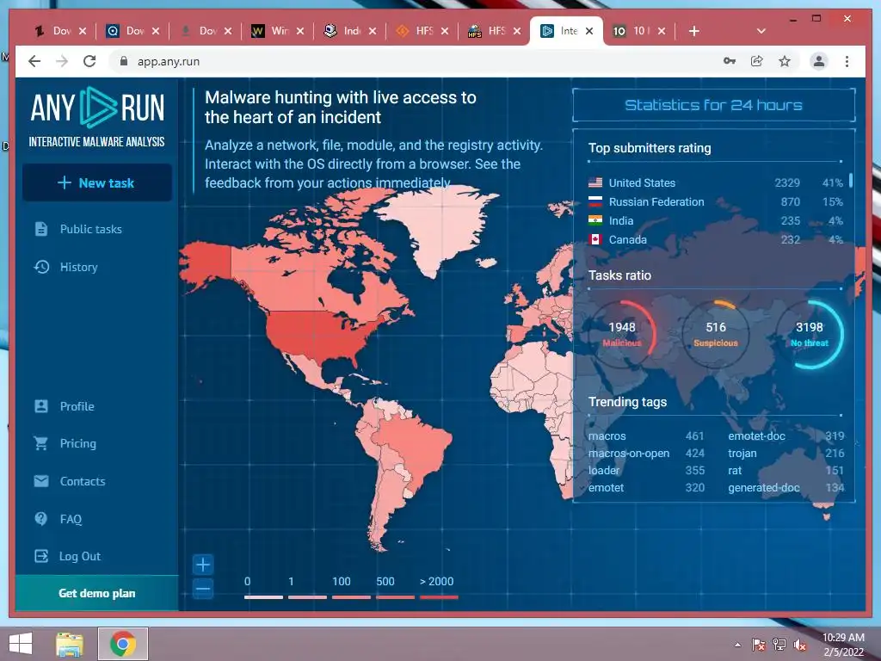Click Russian Federation in submitters rating
Image resolution: width=881 pixels, height=661 pixels.
(x=715, y=201)
